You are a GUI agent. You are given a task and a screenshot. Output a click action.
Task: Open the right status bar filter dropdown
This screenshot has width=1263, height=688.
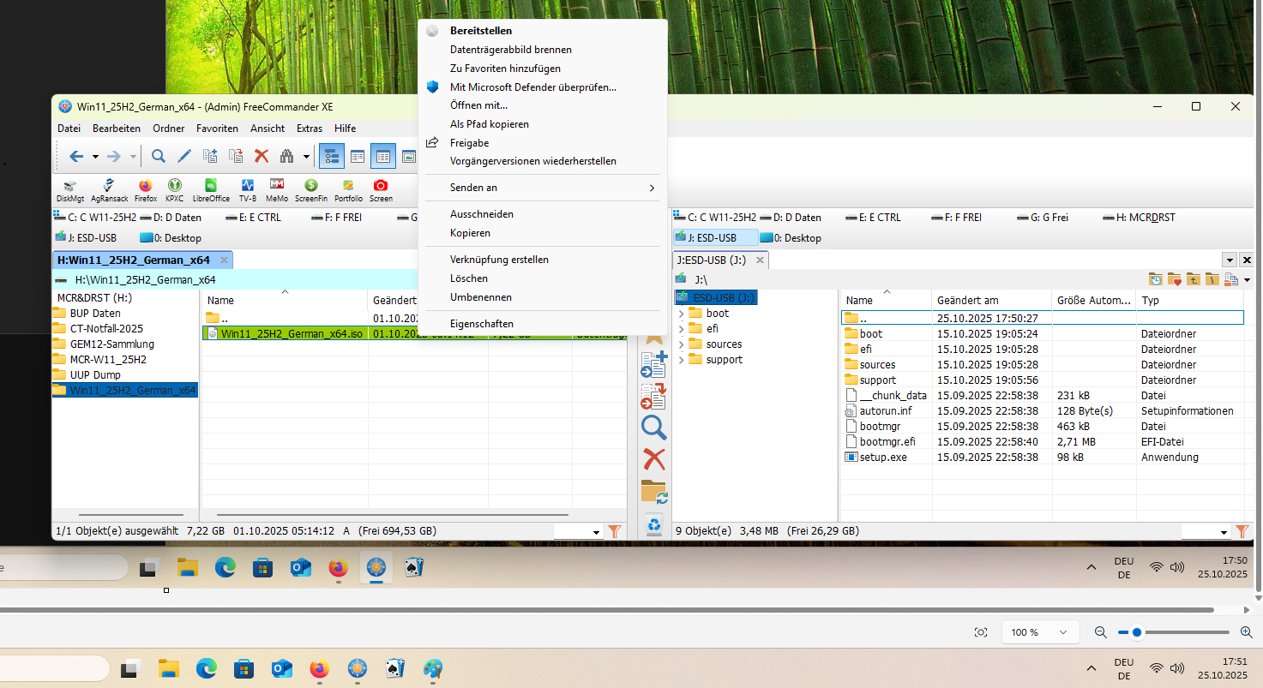click(x=1224, y=532)
